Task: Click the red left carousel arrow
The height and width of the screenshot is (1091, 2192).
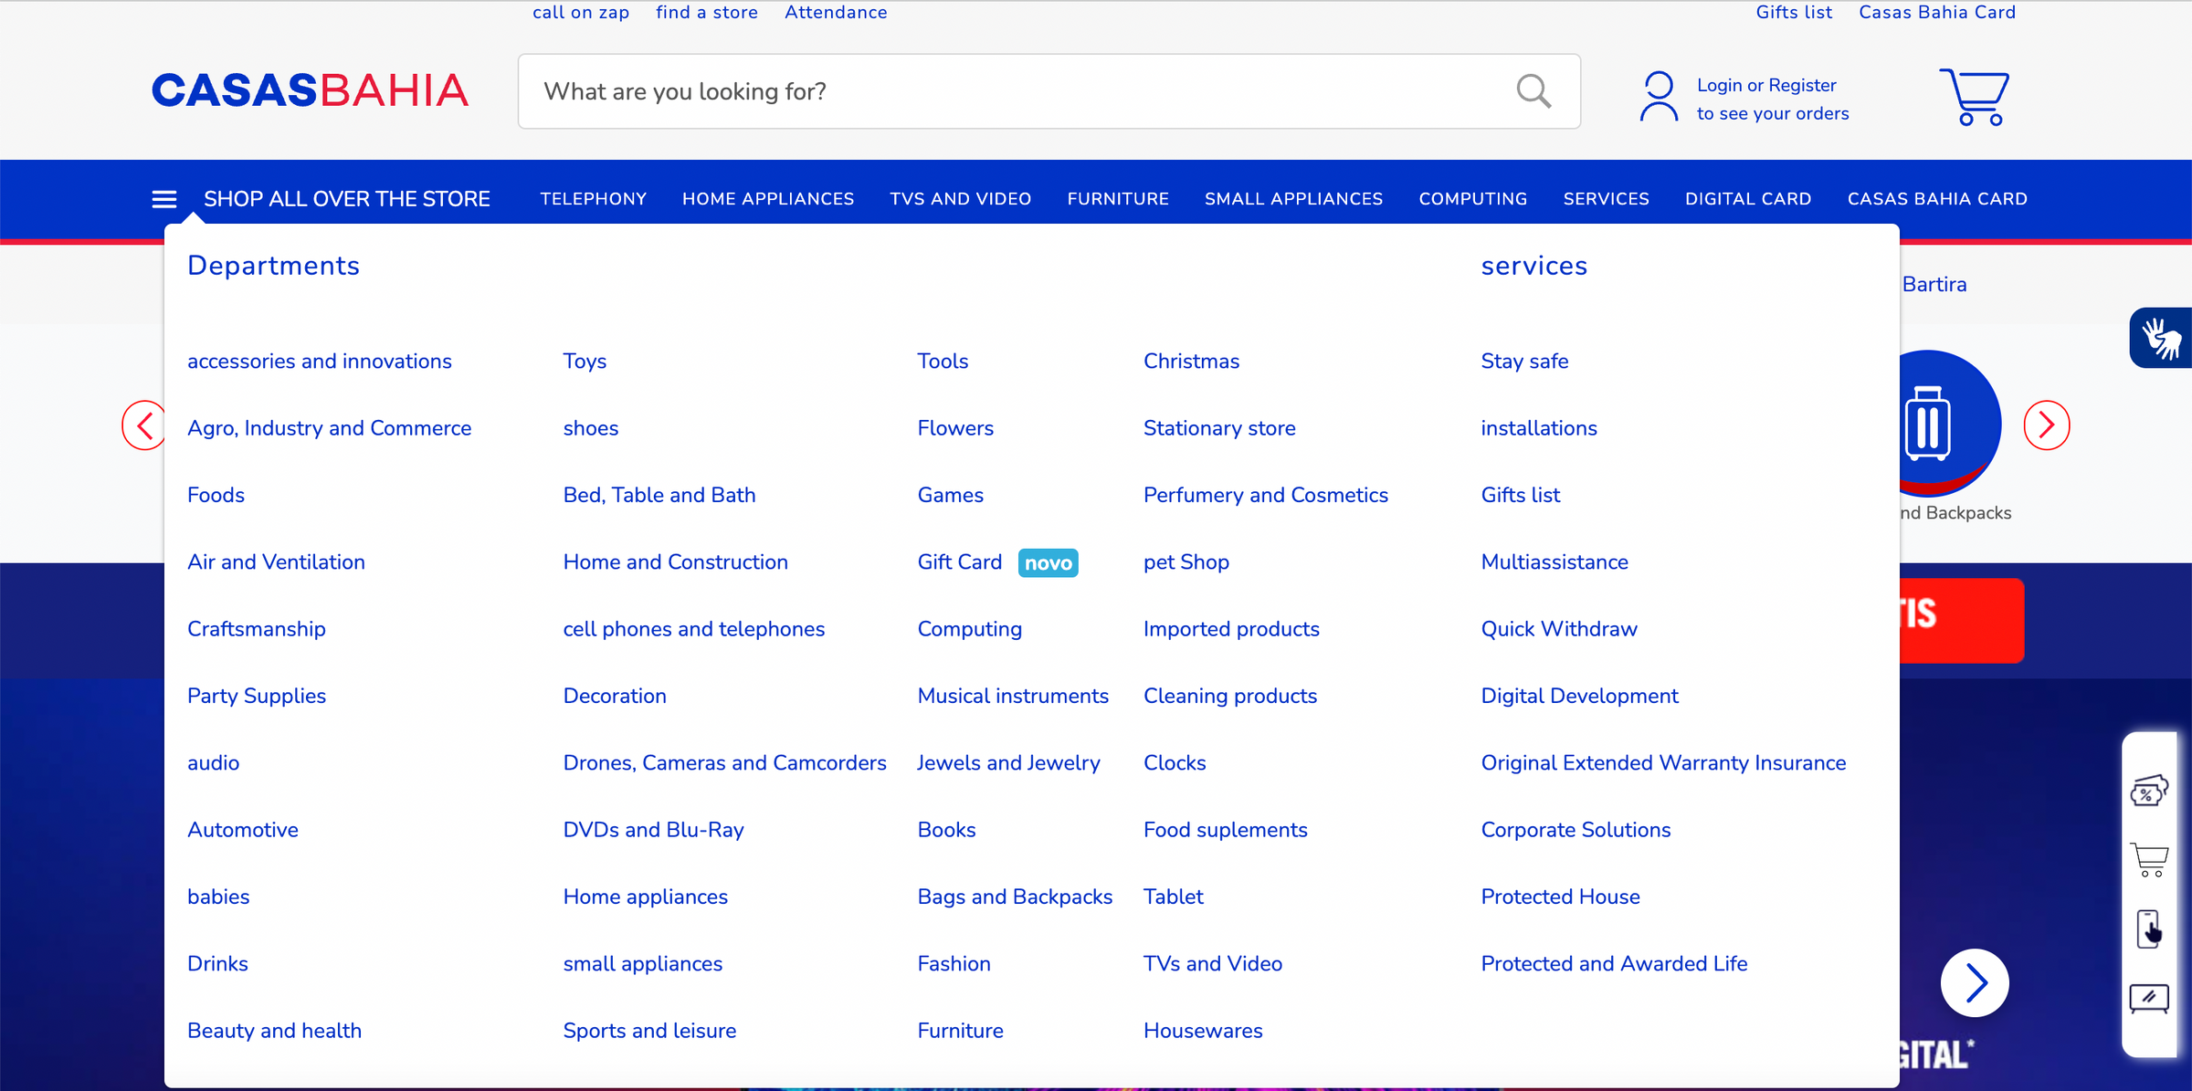Action: pyautogui.click(x=143, y=425)
